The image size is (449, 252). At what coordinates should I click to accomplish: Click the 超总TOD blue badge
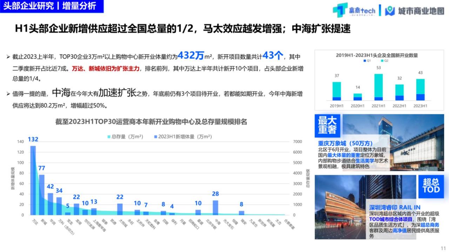[431, 185]
